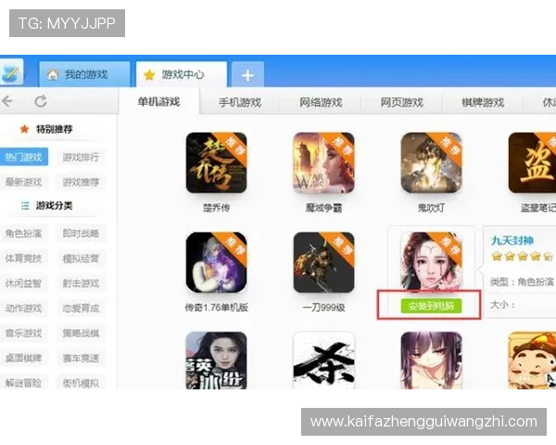Choose the 街机模拟 category

81,383
